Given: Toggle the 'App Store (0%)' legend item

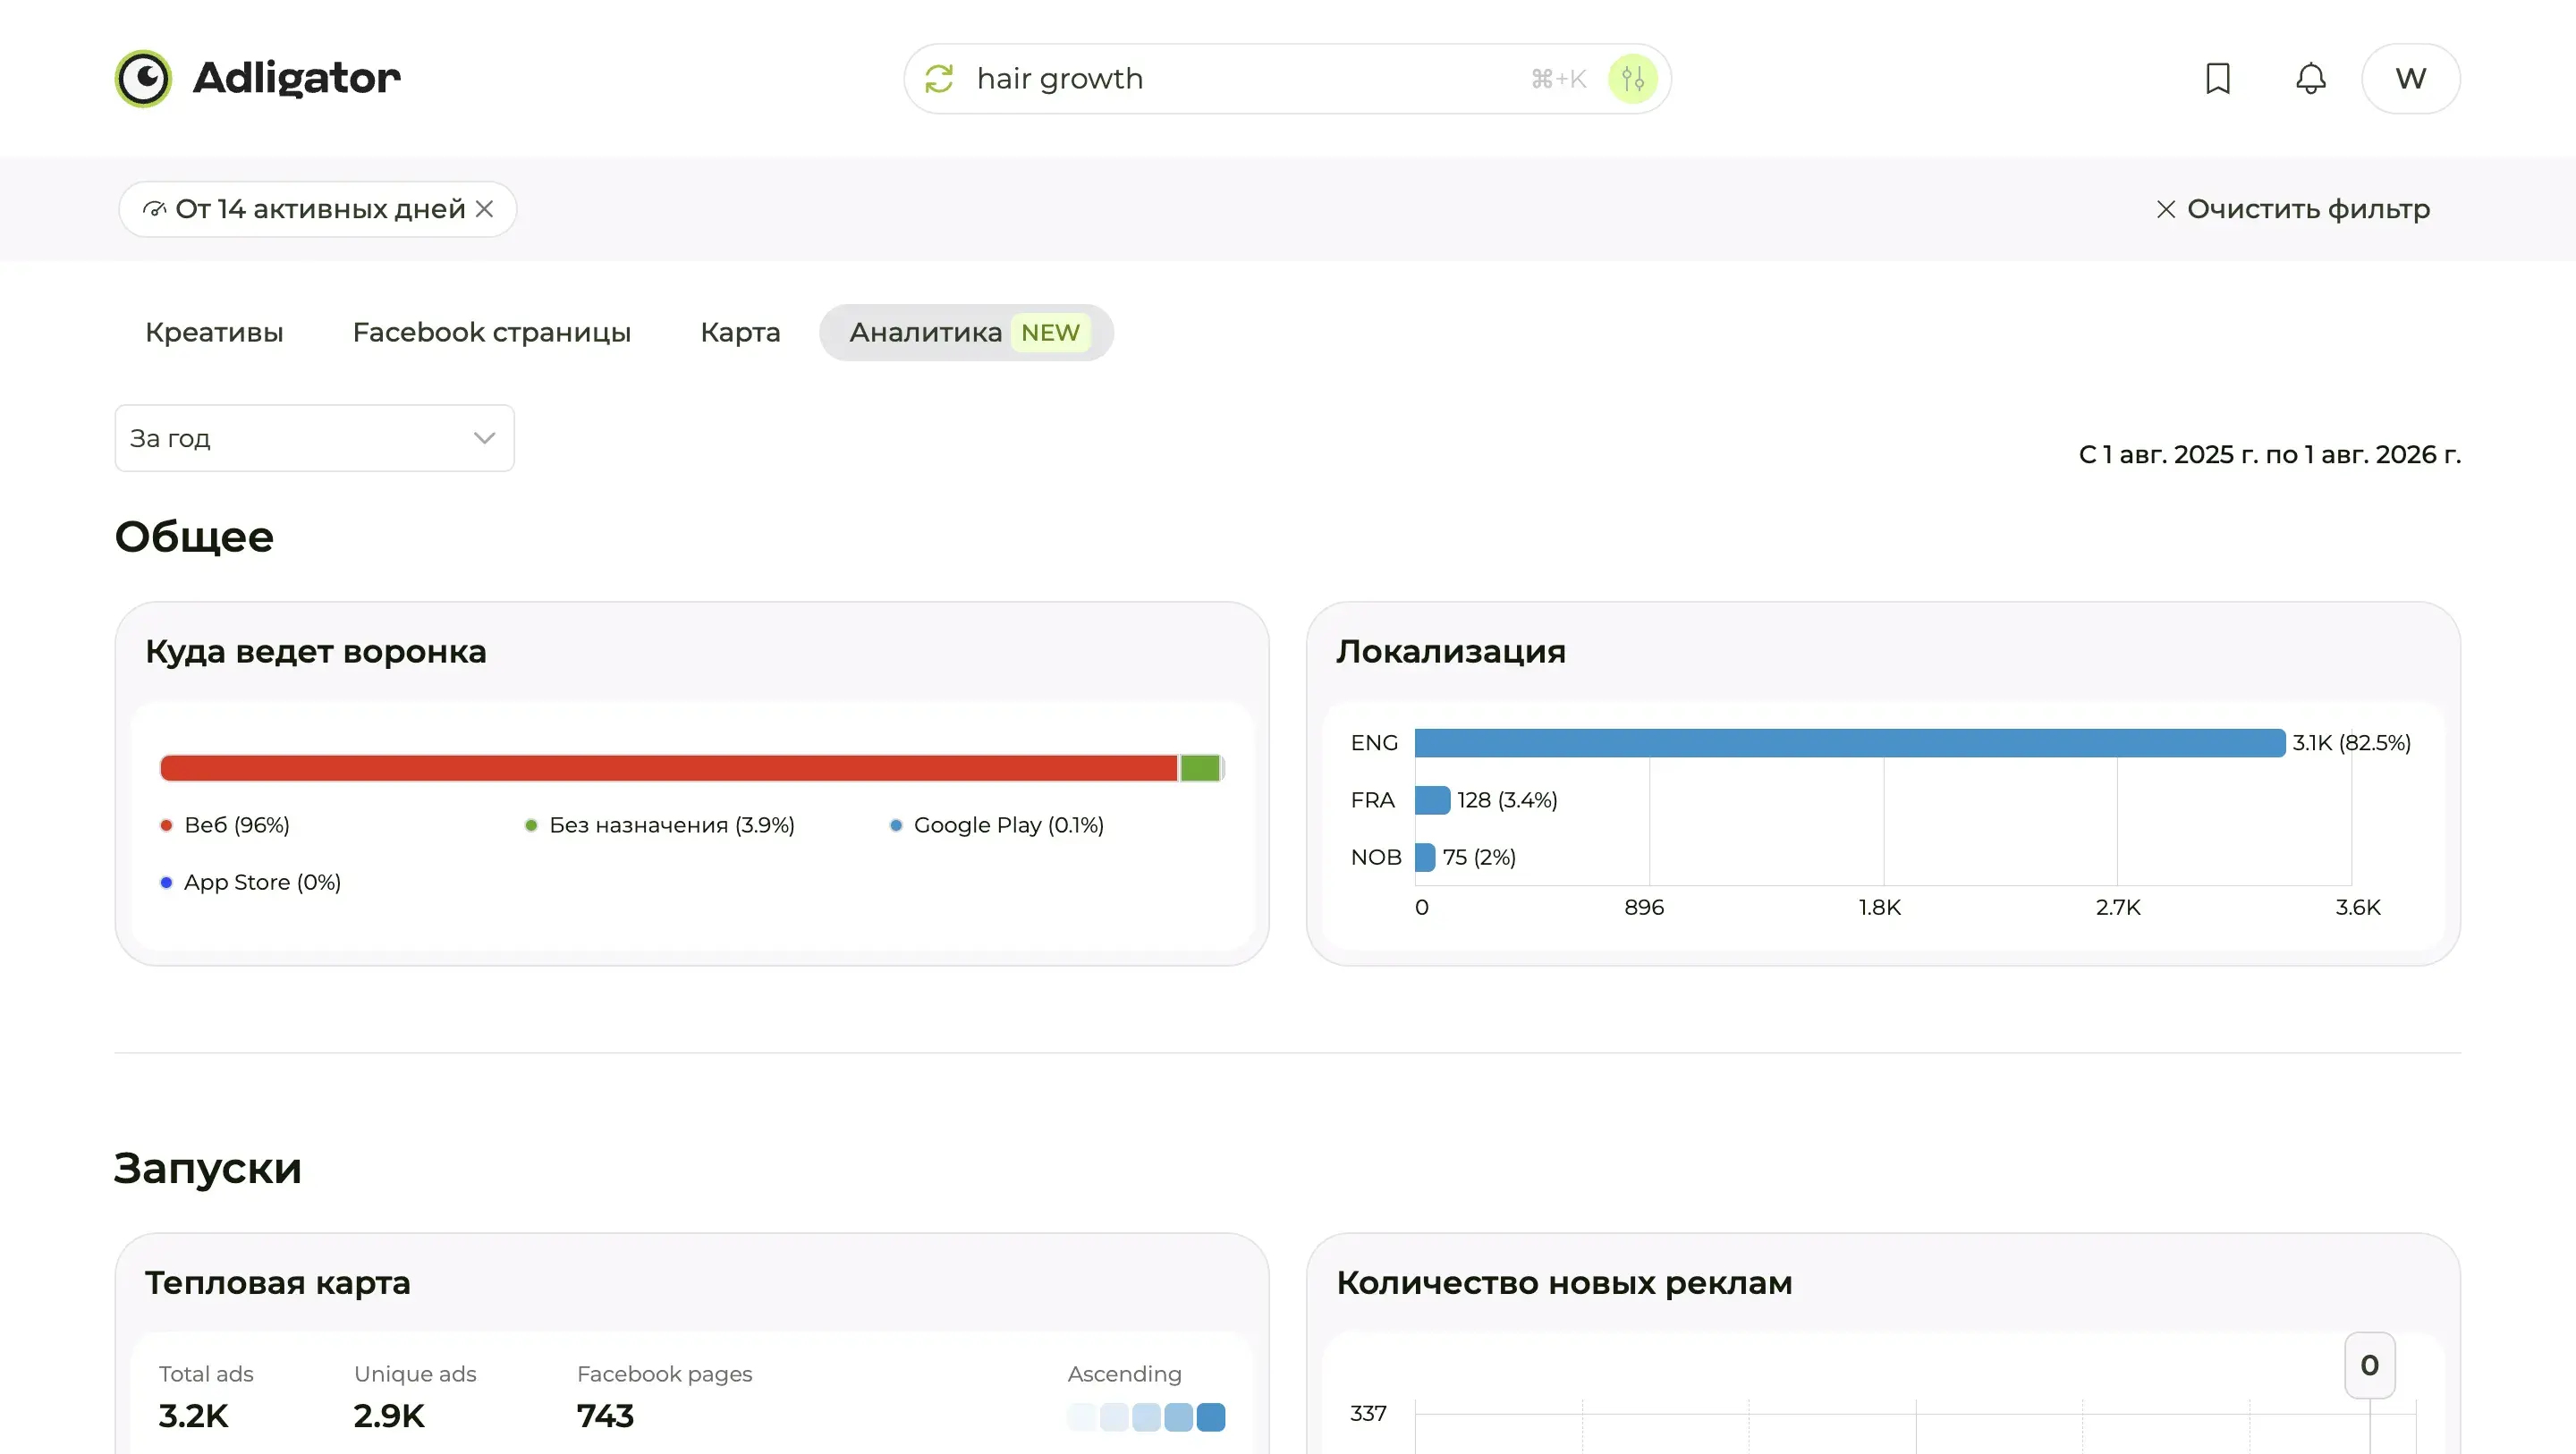Looking at the screenshot, I should click(x=251, y=882).
